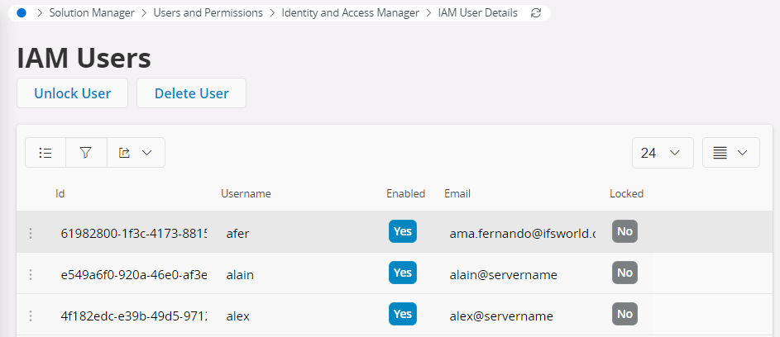Expand the export options arrow
This screenshot has width=780, height=337.
(147, 153)
